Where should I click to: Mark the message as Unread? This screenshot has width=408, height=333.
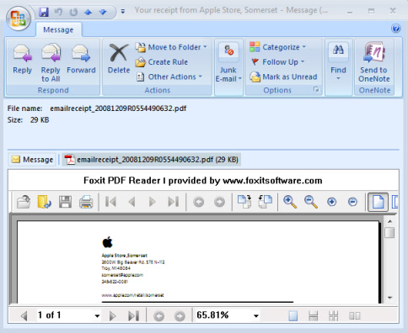click(283, 77)
